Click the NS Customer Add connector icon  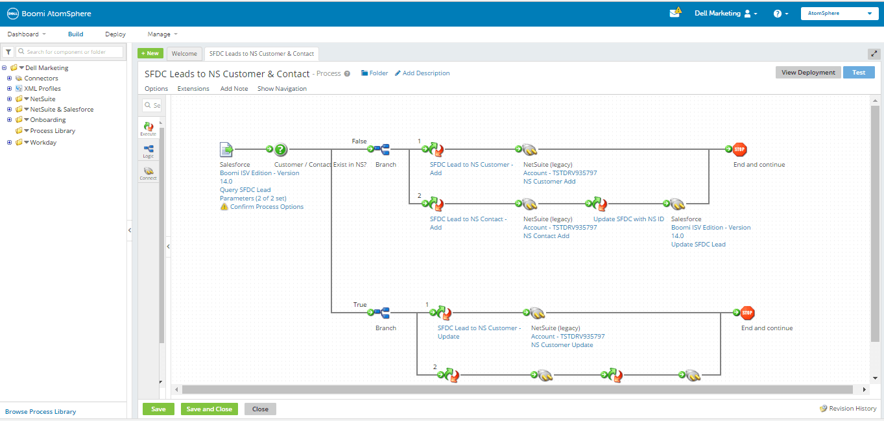530,149
